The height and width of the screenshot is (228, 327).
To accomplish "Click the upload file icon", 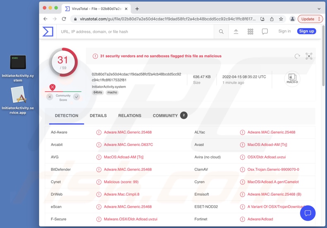I will pyautogui.click(x=236, y=32).
